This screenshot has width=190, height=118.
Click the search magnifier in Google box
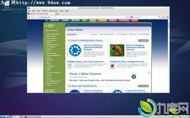pyautogui.click(x=160, y=17)
